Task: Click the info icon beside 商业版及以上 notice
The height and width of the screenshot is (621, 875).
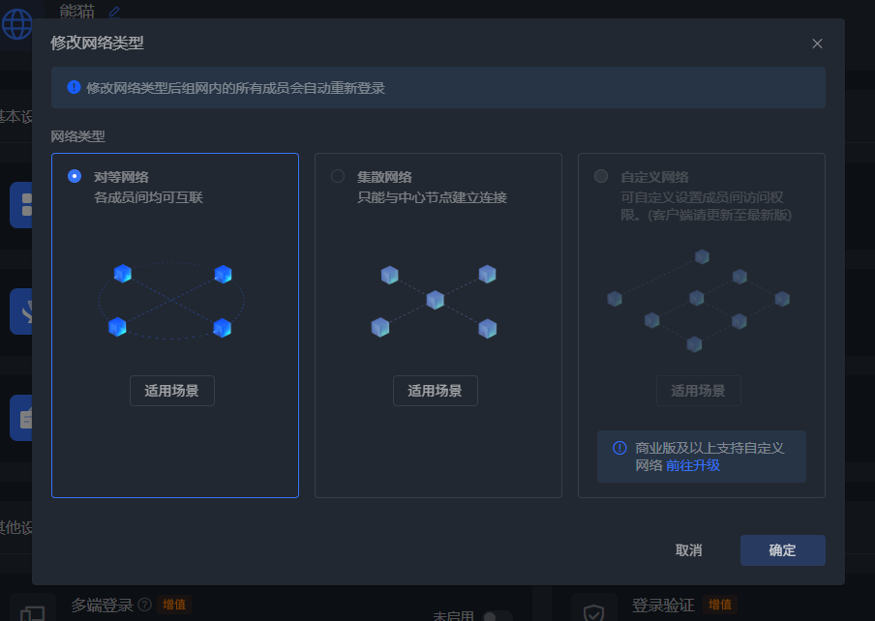Action: 619,448
